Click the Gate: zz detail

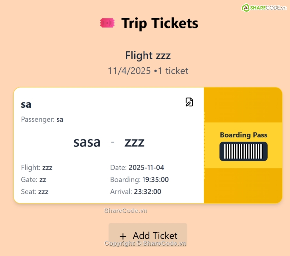pyautogui.click(x=34, y=180)
